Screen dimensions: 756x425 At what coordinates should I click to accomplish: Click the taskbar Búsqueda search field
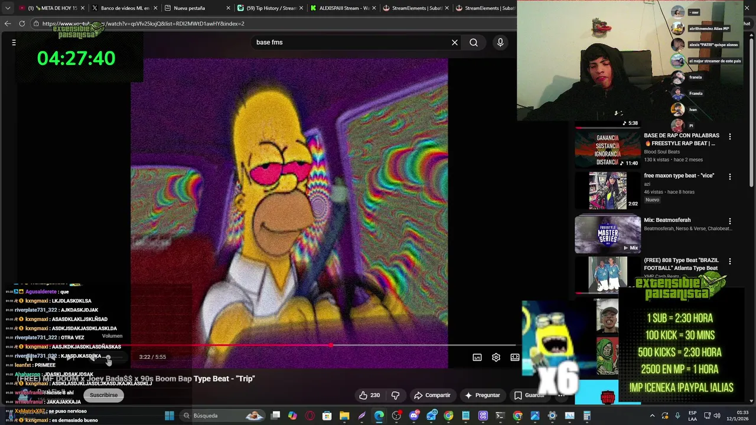tap(223, 416)
